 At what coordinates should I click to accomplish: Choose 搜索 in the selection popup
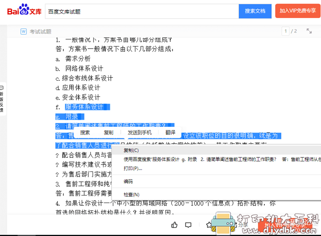coord(85,132)
